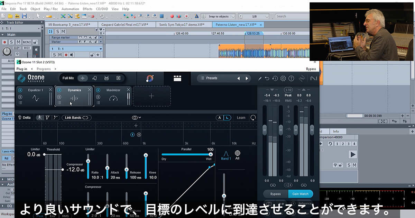This screenshot has height=218, width=415.
Task: Open the Ozone module chain view icon
Action: point(177,79)
